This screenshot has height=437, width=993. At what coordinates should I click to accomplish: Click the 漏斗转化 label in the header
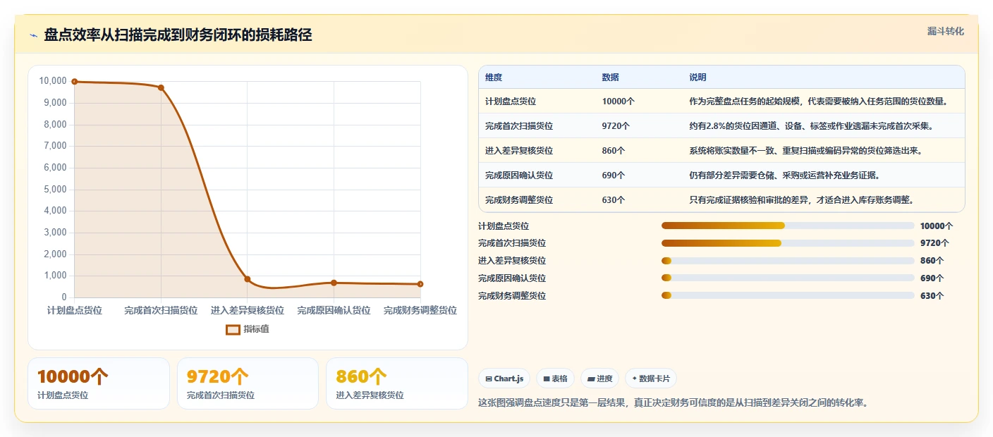[945, 31]
